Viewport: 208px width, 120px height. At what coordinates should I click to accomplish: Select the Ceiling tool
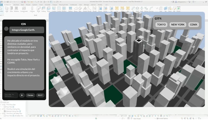click(x=44, y=9)
